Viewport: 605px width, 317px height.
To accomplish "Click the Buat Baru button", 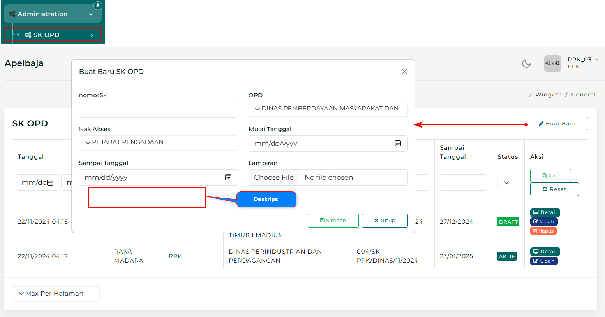I will point(557,124).
